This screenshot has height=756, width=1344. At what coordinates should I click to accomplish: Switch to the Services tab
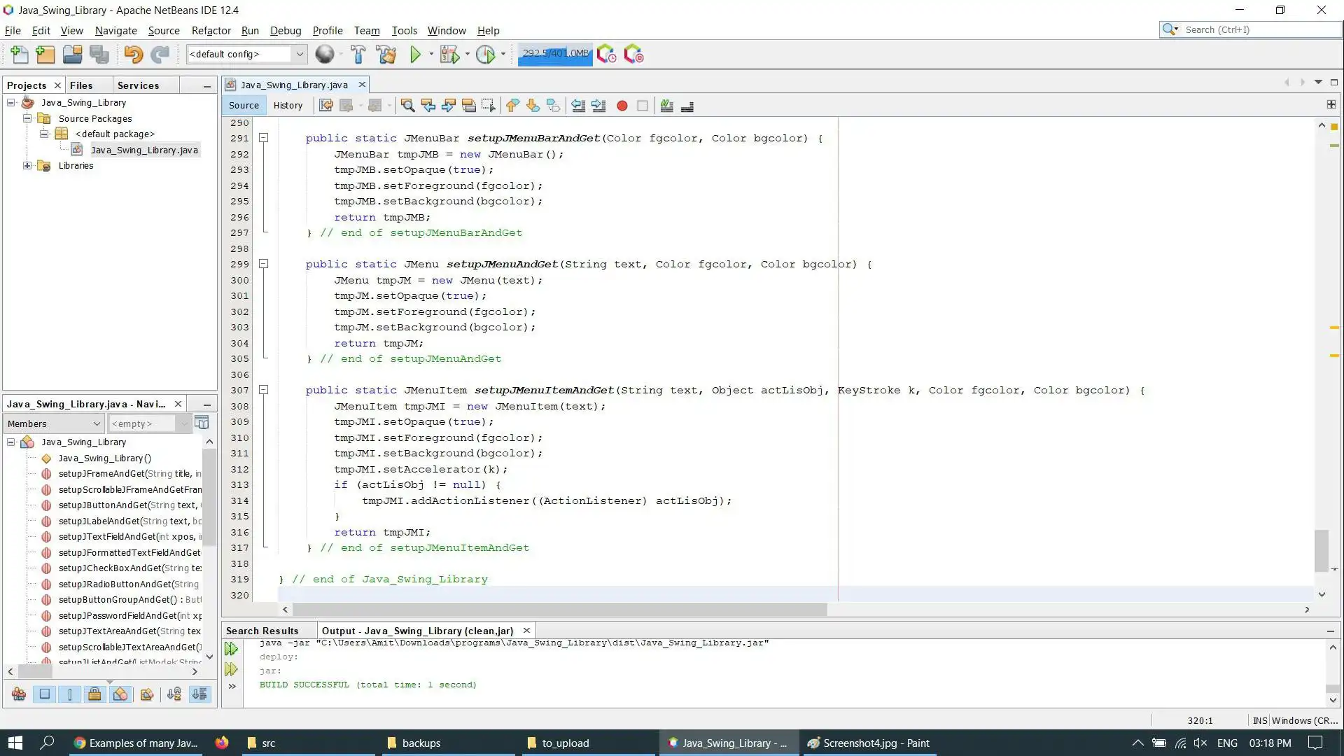point(138,85)
